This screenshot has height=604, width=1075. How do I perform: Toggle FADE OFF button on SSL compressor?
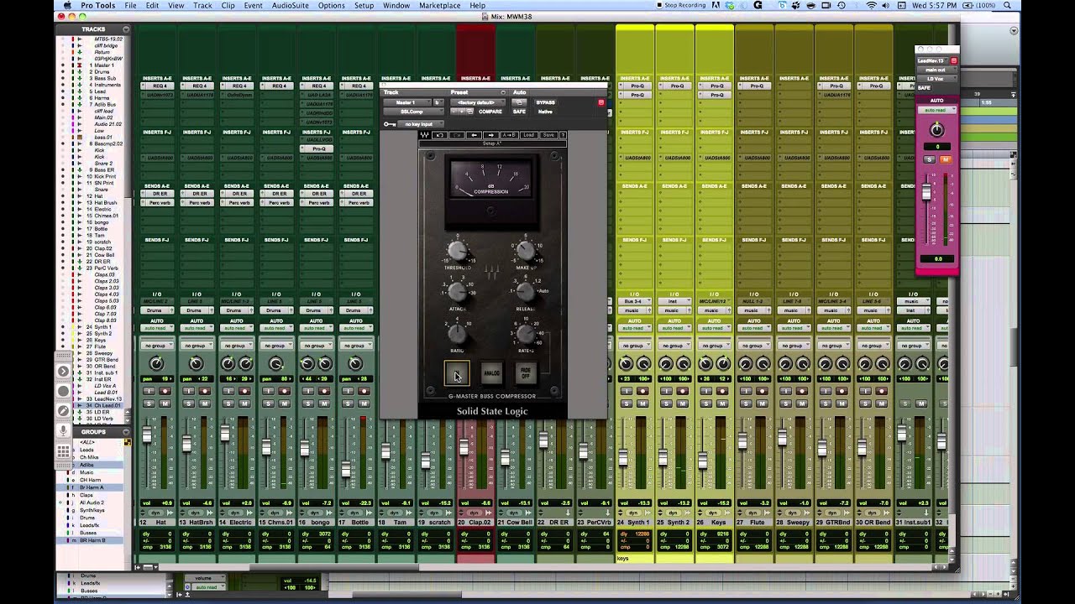pyautogui.click(x=526, y=373)
